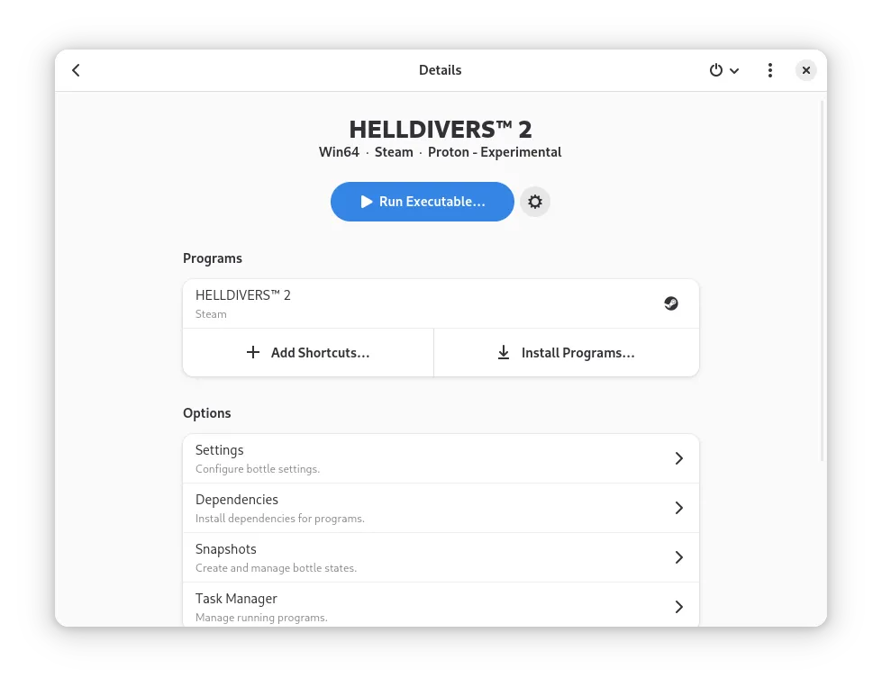Open the three-dot secondary menu
The height and width of the screenshot is (687, 882).
(770, 70)
